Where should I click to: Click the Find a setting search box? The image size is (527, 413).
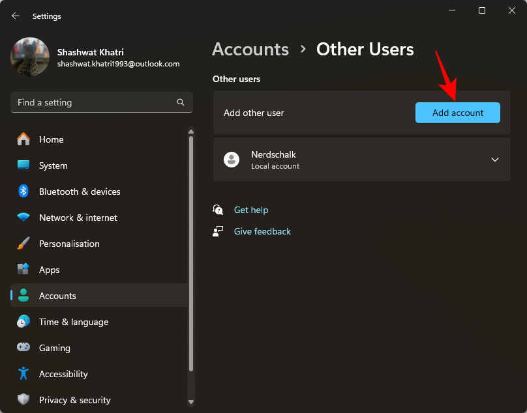(x=95, y=102)
